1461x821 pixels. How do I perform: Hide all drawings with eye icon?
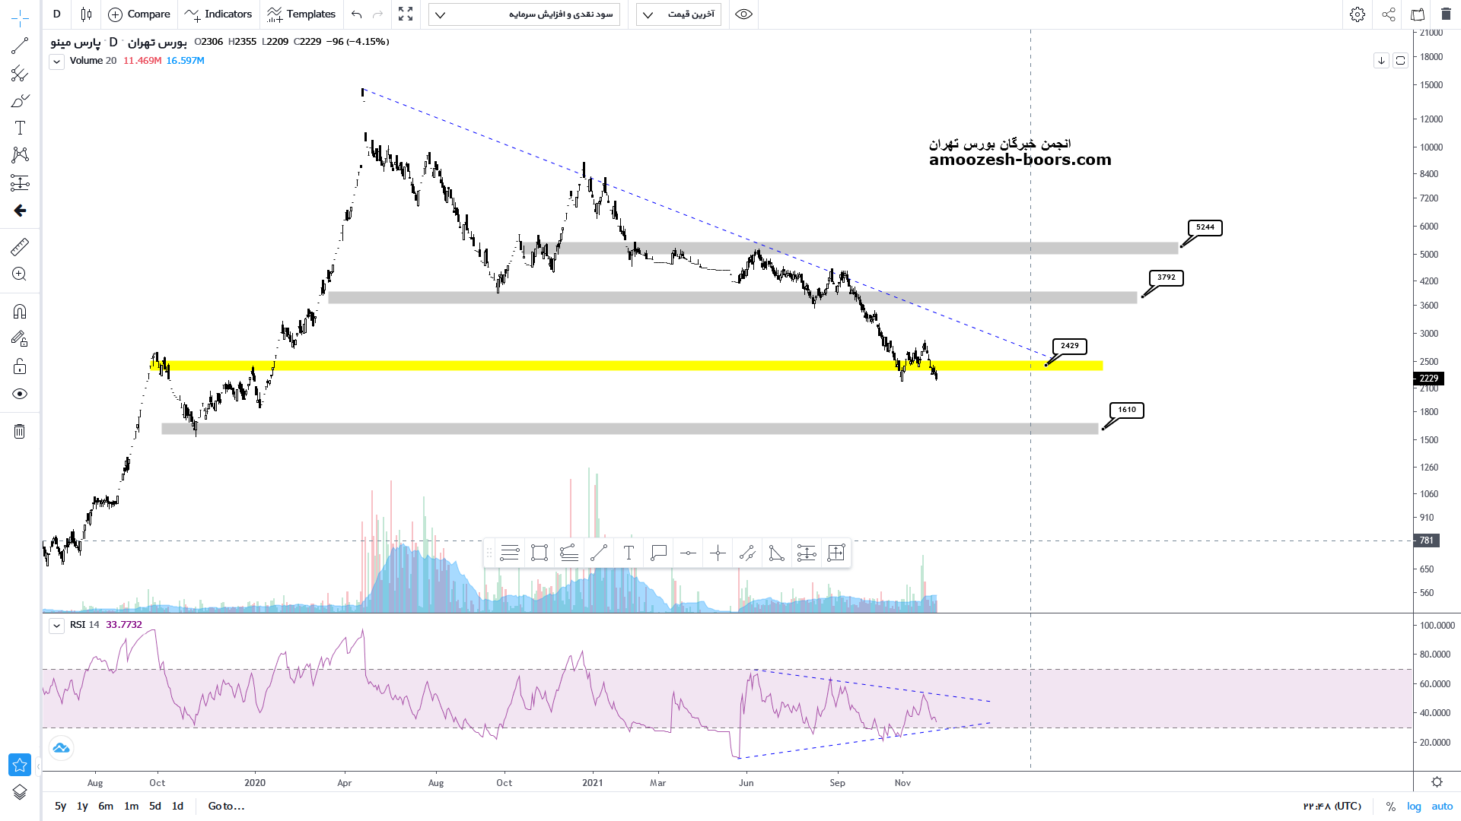click(20, 394)
